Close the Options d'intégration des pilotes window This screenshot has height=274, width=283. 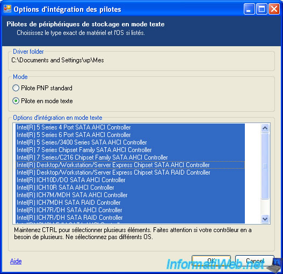click(274, 9)
